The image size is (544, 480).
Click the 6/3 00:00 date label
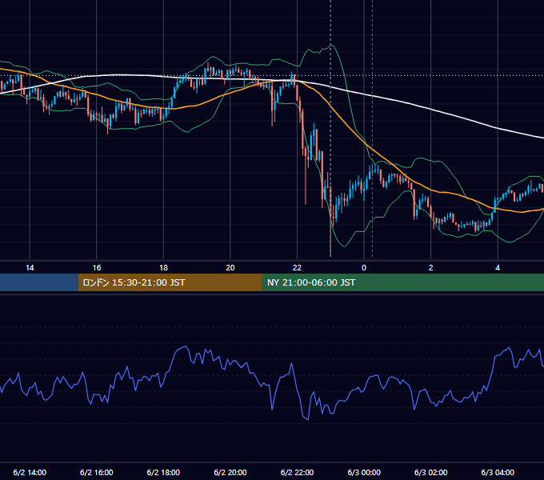coord(364,472)
